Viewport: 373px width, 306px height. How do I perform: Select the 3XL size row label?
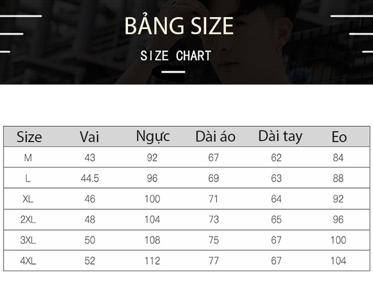[x=28, y=241]
